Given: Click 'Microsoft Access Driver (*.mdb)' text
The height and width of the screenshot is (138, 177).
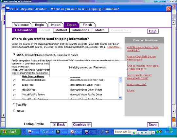Looking at the screenshot, I should tap(87, 80).
